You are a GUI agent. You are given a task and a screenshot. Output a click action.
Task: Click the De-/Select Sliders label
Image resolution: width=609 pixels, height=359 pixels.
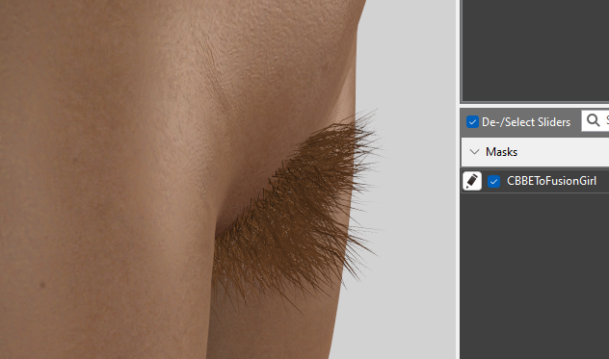pyautogui.click(x=526, y=122)
